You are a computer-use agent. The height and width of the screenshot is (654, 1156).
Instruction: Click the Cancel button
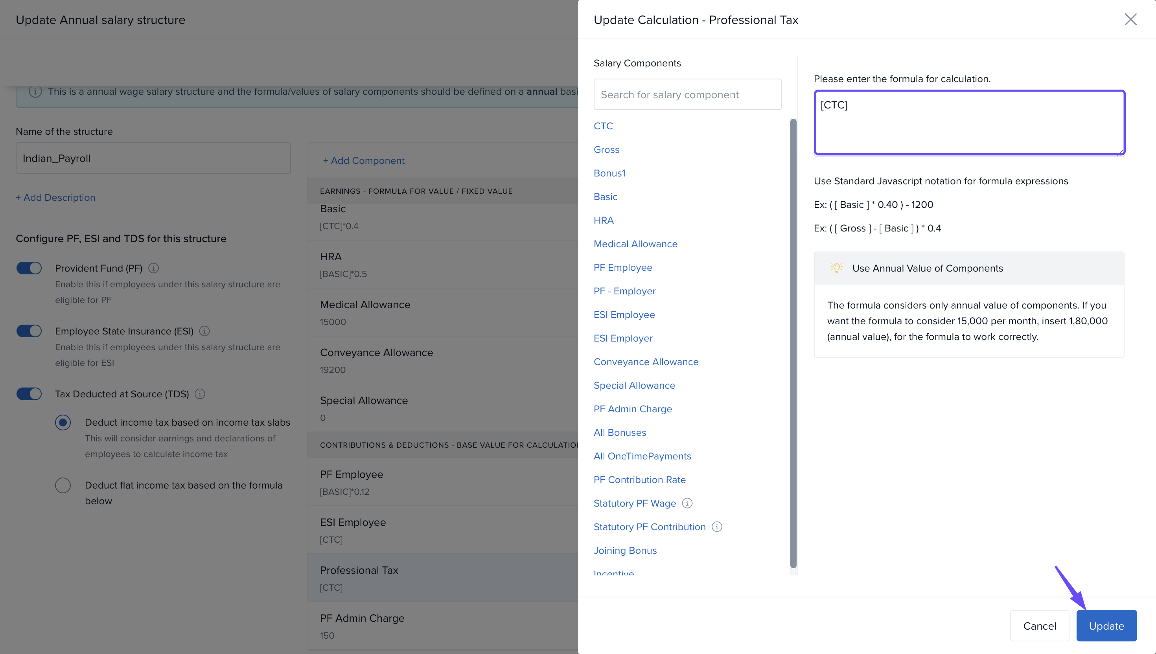pos(1040,626)
